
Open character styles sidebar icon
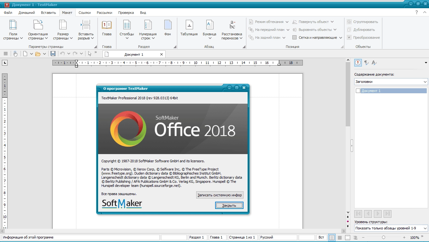tap(374, 62)
